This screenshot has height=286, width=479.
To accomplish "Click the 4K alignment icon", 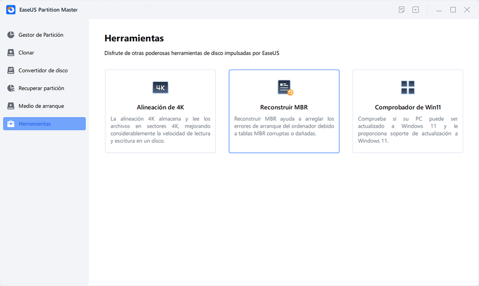I will (160, 88).
